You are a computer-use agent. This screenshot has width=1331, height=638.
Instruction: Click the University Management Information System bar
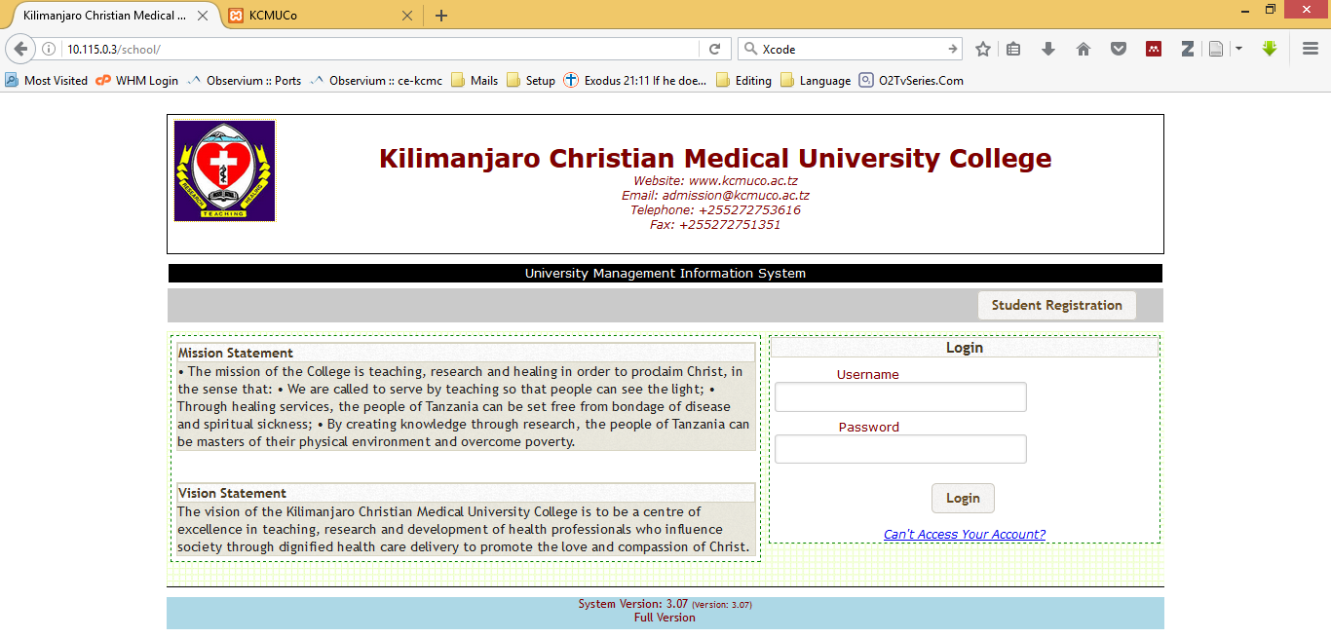[665, 274]
